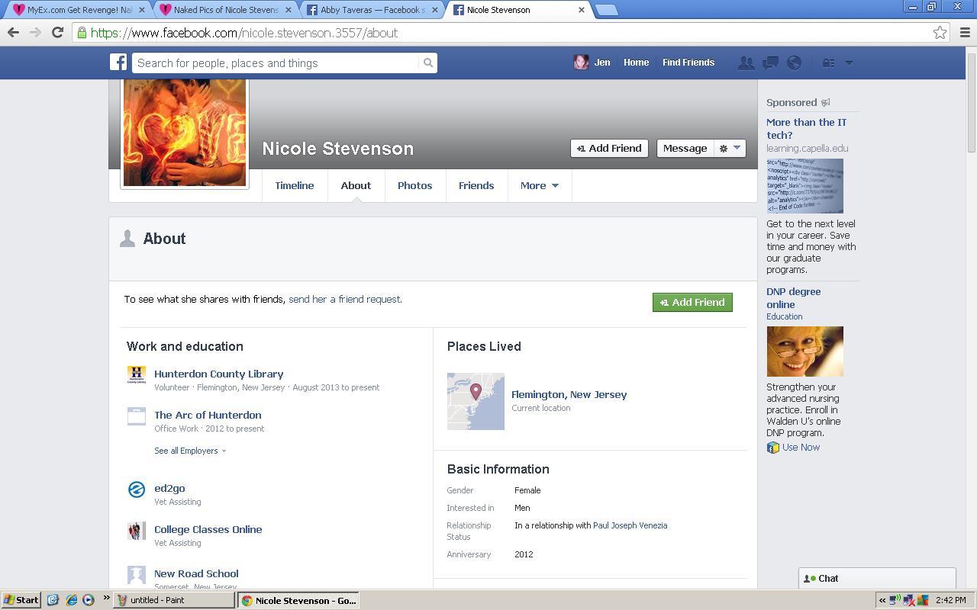Open the Photos tab
The height and width of the screenshot is (610, 977).
414,185
